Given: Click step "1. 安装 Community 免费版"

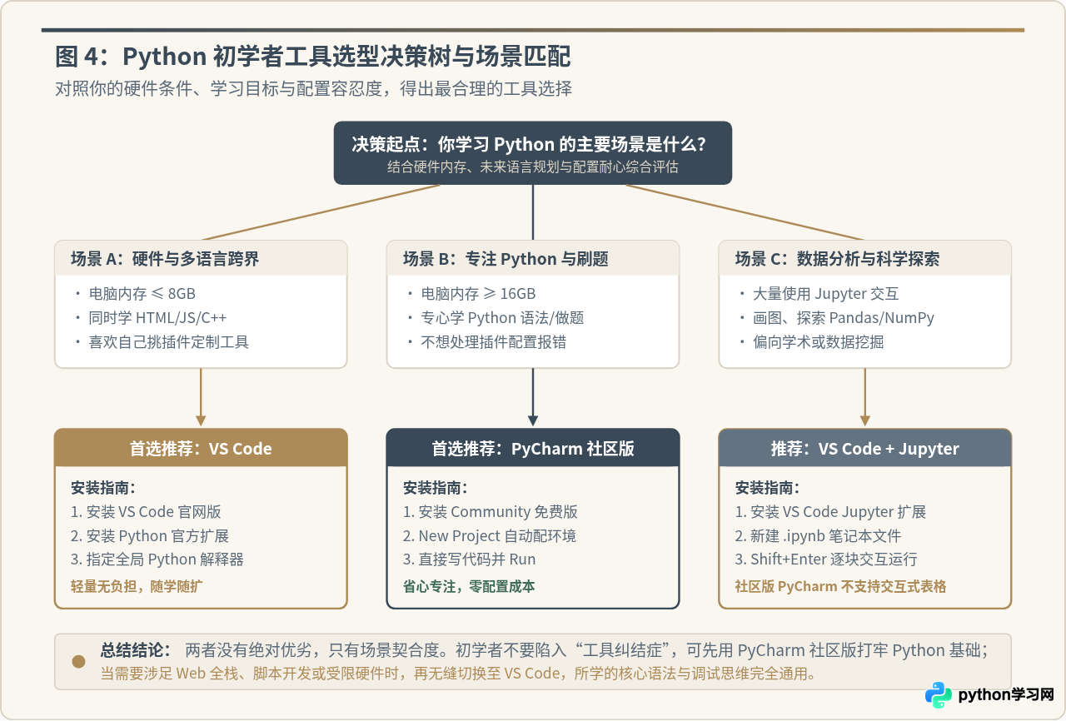Looking at the screenshot, I should [491, 512].
